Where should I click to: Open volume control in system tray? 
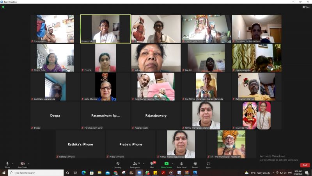285,173
